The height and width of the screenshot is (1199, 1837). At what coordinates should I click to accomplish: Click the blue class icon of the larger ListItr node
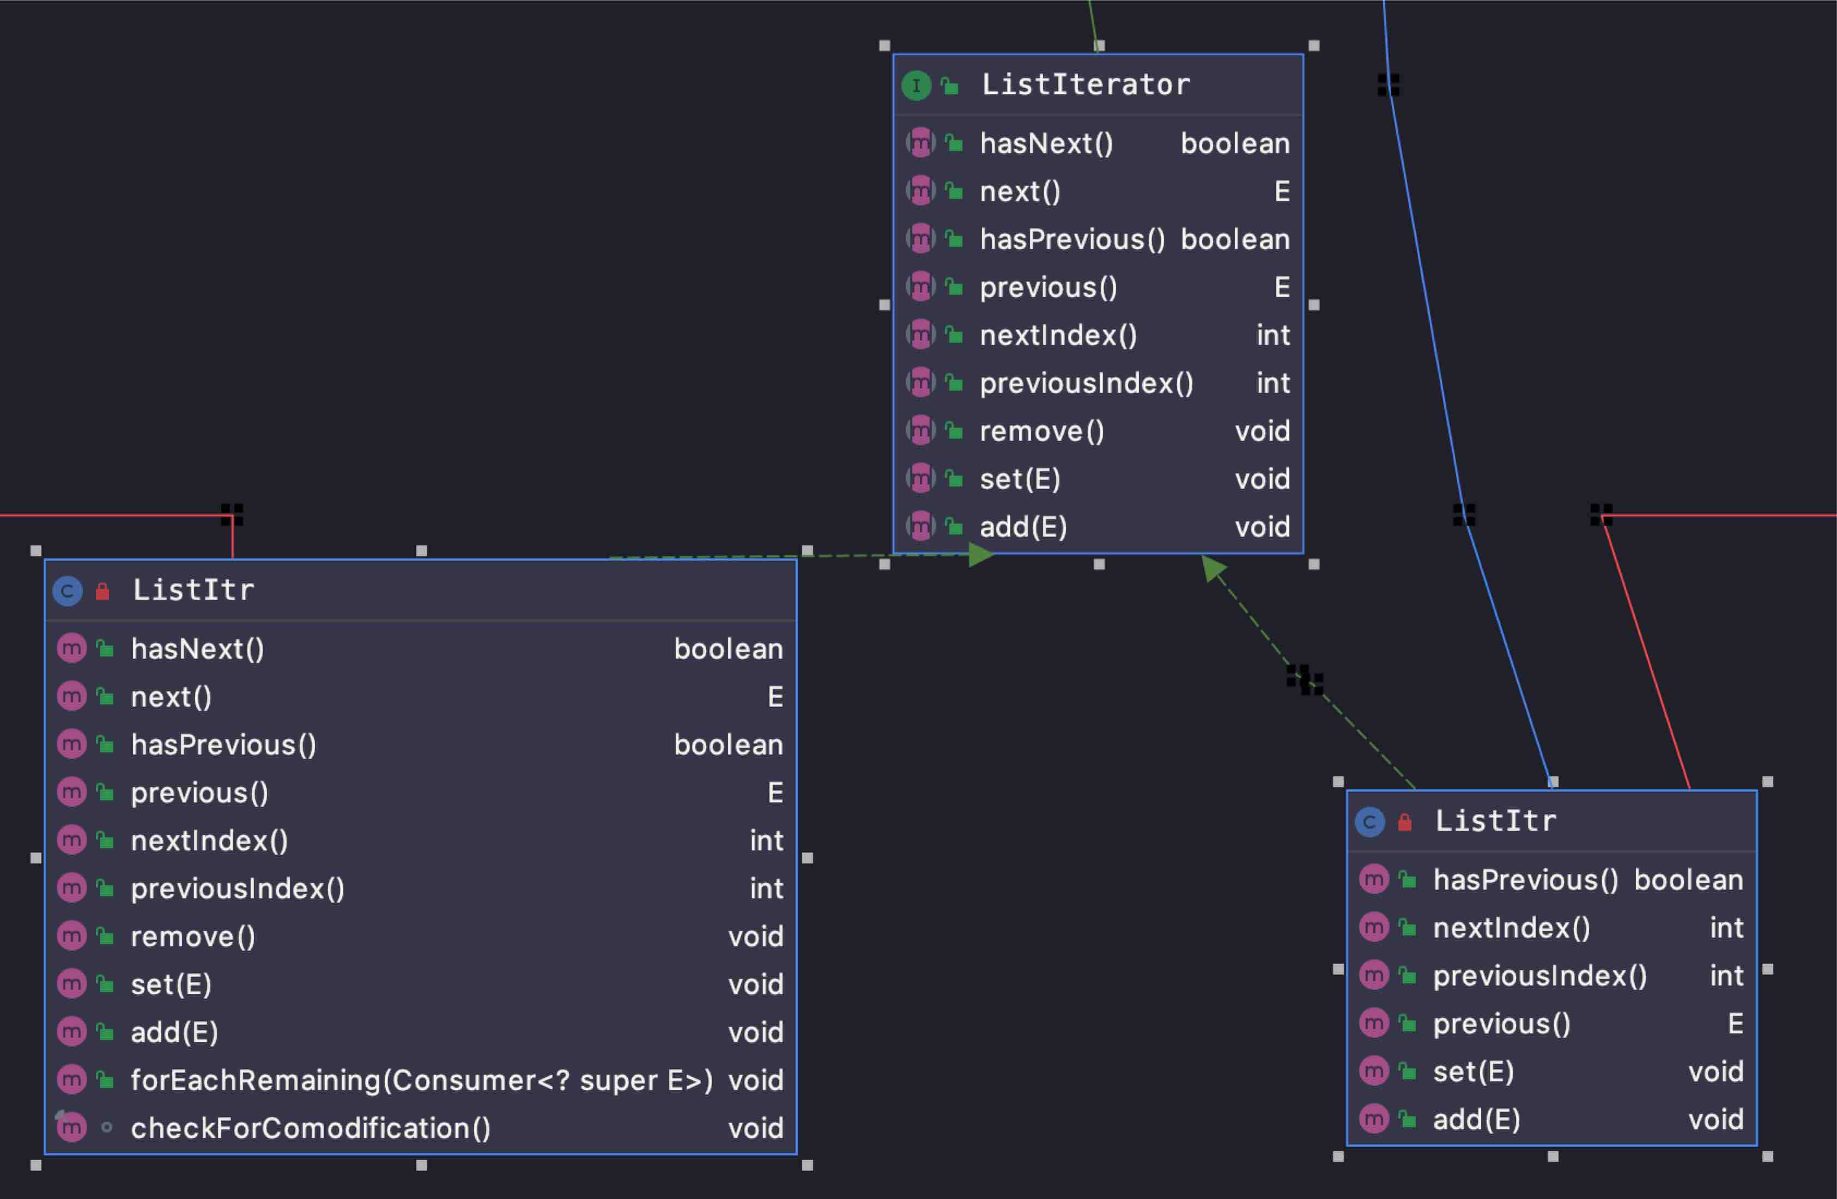click(68, 592)
